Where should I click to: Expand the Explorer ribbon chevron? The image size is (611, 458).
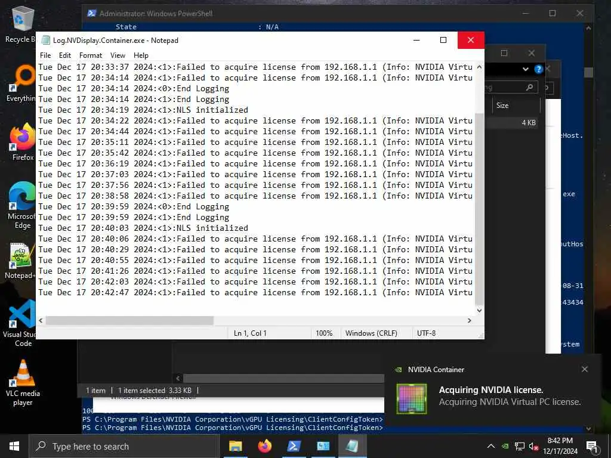[x=525, y=69]
